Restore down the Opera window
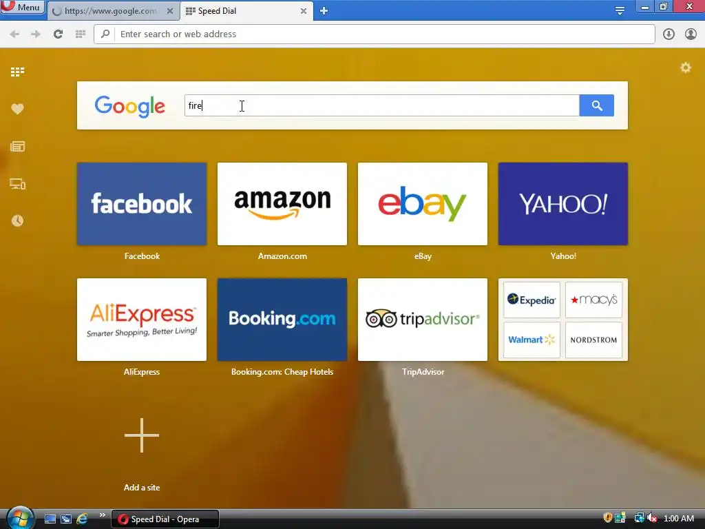 [x=664, y=7]
